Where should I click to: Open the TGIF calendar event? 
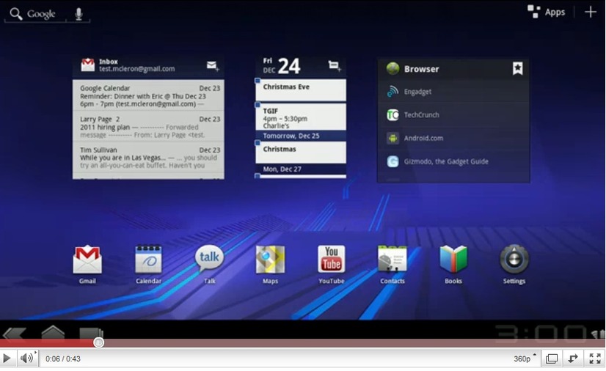[x=301, y=117]
